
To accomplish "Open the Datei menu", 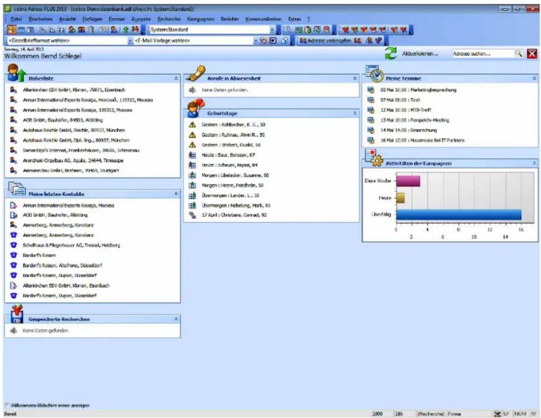I will pos(16,19).
